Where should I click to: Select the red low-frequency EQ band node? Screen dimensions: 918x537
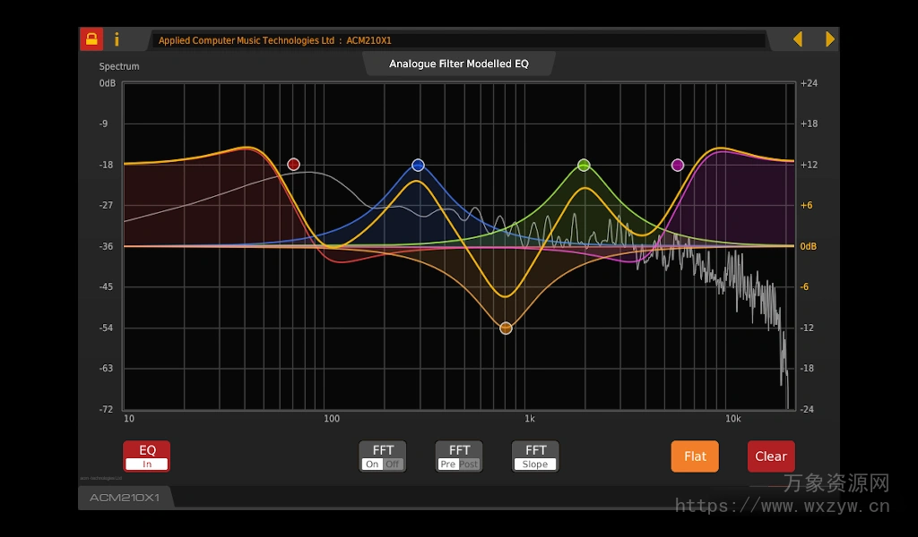click(x=293, y=164)
